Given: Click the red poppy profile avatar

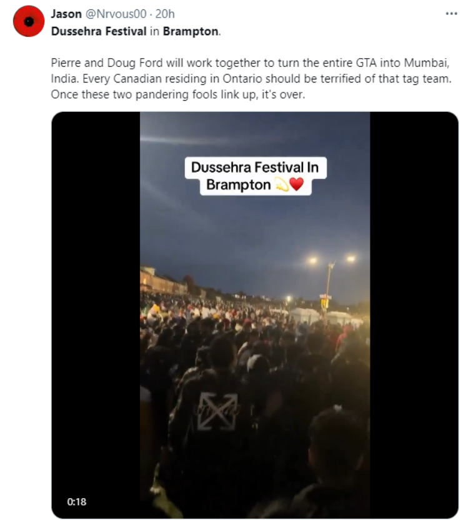Looking at the screenshot, I should tap(29, 21).
